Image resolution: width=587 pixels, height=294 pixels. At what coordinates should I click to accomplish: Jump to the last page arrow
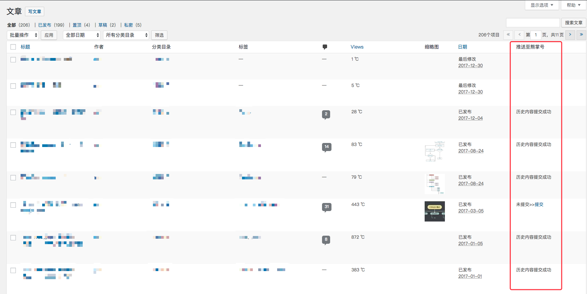581,35
